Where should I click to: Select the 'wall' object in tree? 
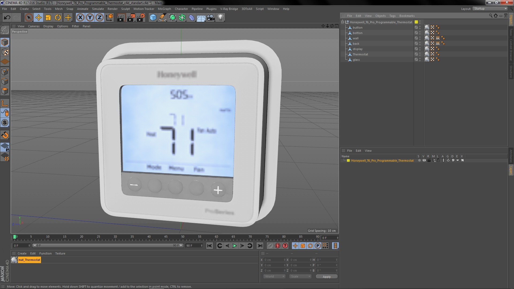[355, 38]
